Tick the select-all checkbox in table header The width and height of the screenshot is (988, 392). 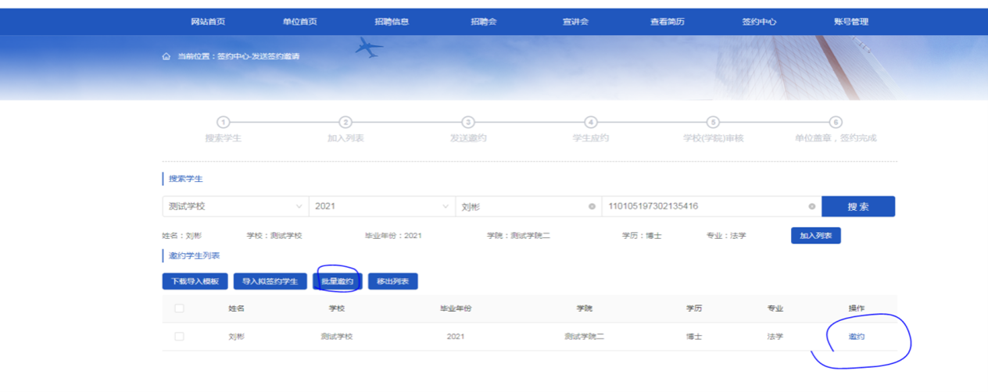coord(179,308)
